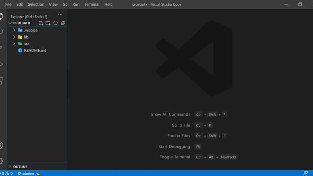Open the Explorer activity bar icon
Image resolution: width=313 pixels, height=176 pixels.
pyautogui.click(x=1, y=16)
